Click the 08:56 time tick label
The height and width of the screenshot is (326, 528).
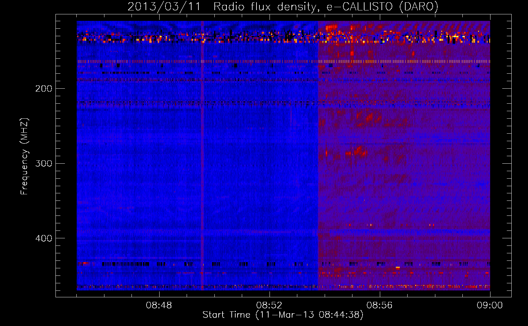tap(380, 305)
